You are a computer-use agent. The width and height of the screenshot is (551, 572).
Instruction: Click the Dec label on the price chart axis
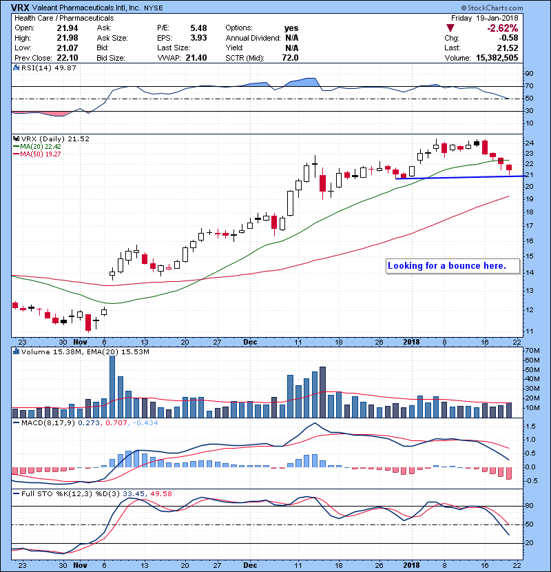(250, 343)
